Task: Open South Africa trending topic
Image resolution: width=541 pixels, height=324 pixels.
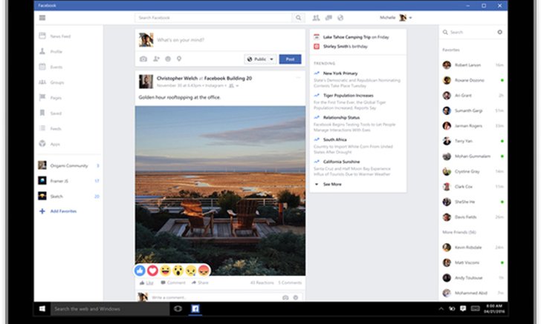Action: (334, 139)
